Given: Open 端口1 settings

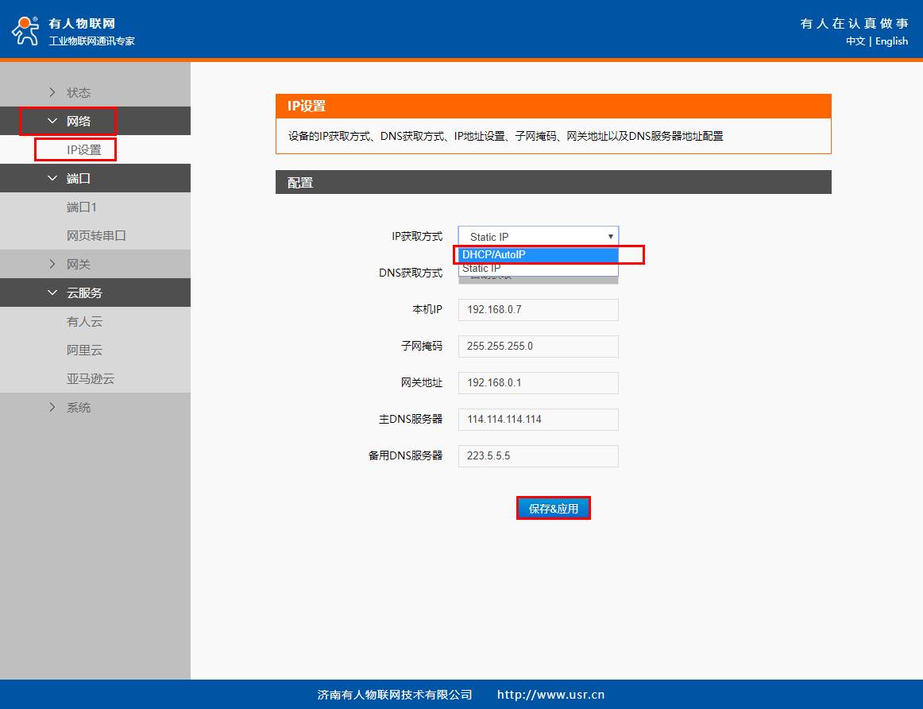Looking at the screenshot, I should click(x=81, y=207).
